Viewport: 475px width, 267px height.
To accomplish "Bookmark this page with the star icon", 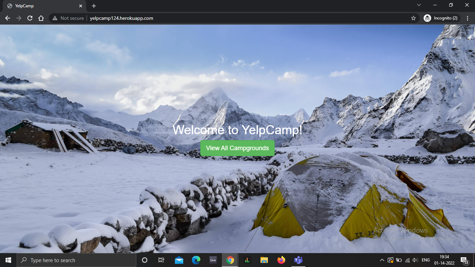I will [x=413, y=18].
